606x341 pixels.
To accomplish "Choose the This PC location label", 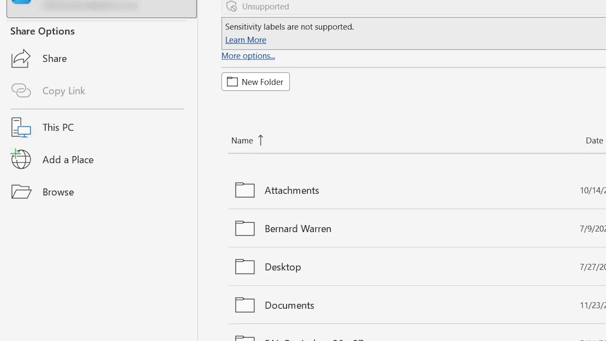I will click(x=58, y=128).
